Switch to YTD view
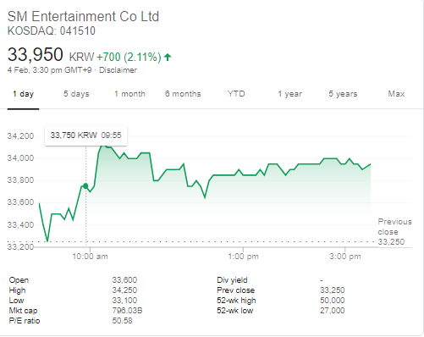424x337 pixels. pyautogui.click(x=236, y=94)
